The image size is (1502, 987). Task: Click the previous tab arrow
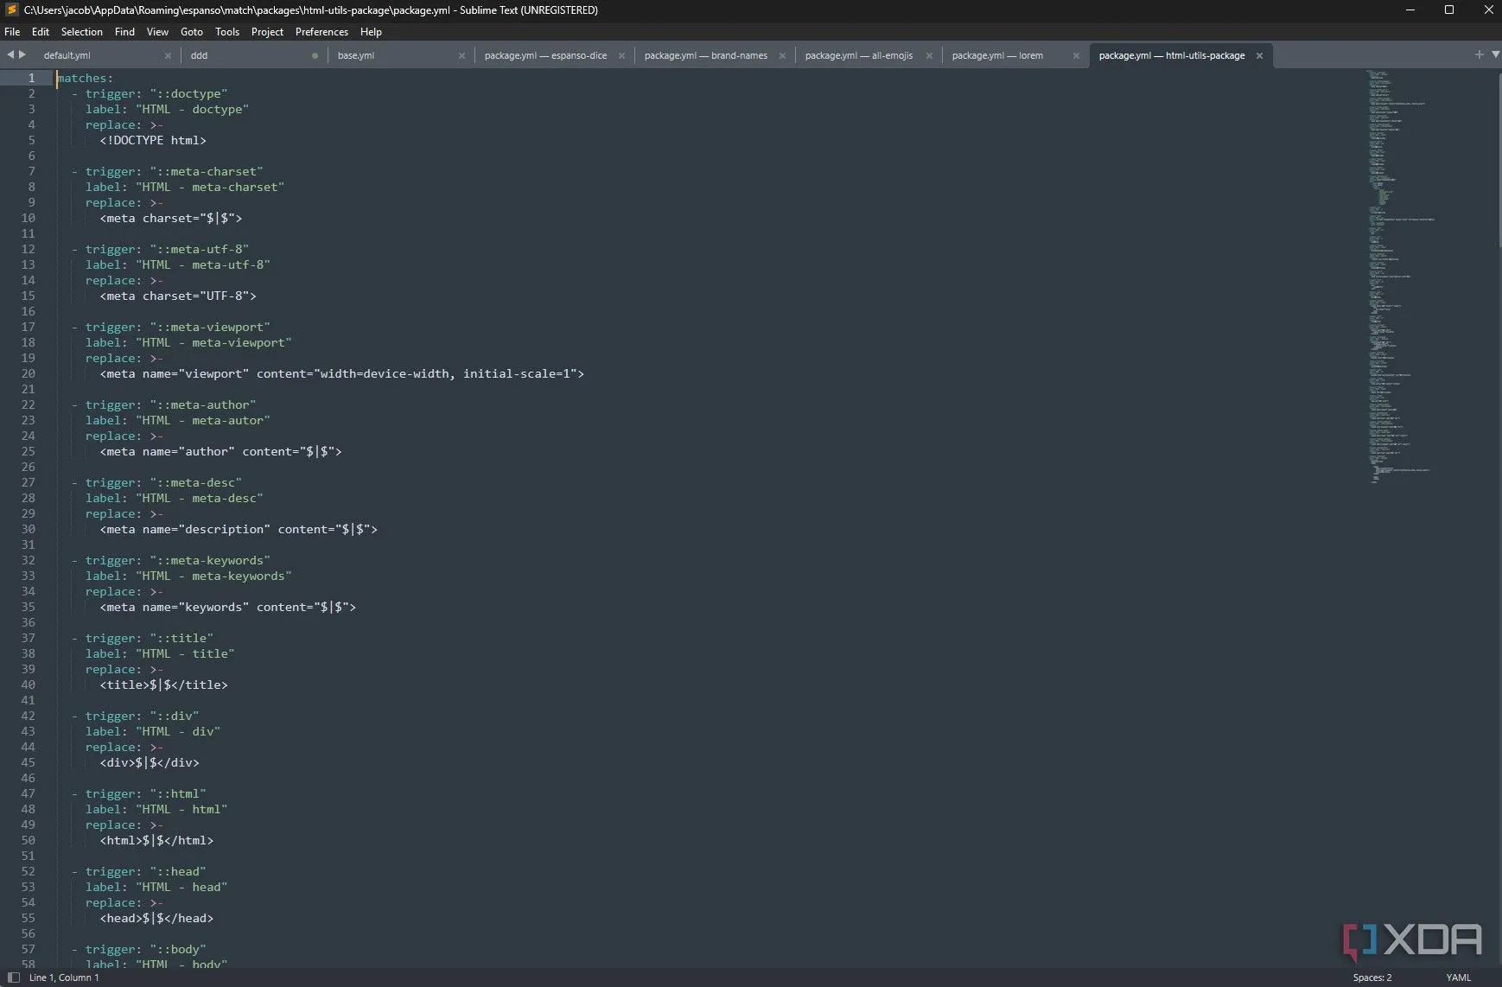click(10, 54)
